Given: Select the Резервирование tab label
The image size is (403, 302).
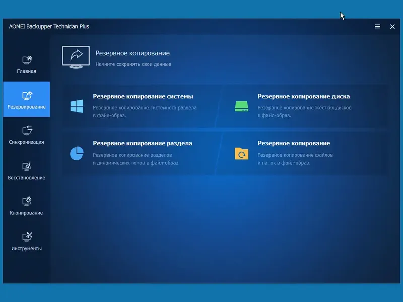Looking at the screenshot, I should pos(27,107).
